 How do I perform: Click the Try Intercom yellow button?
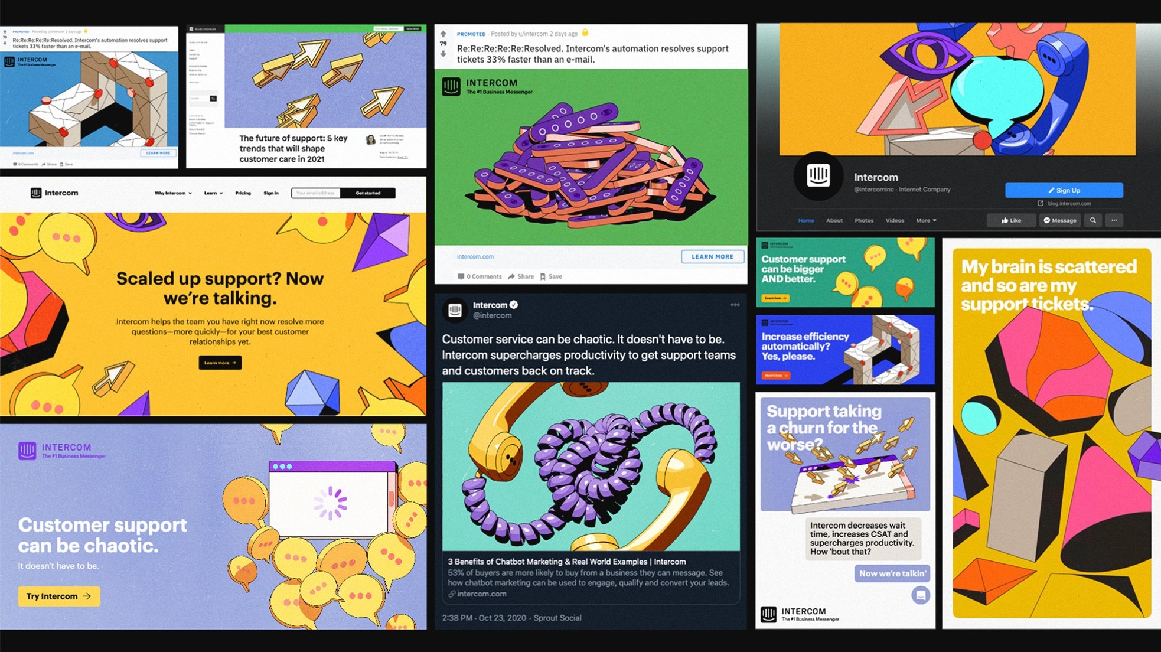tap(59, 596)
